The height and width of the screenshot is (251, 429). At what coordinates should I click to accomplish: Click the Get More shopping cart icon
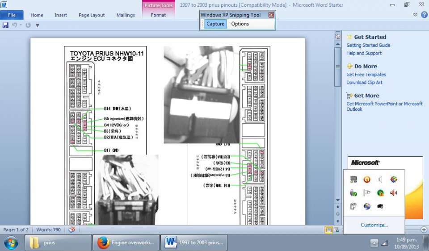pos(349,95)
